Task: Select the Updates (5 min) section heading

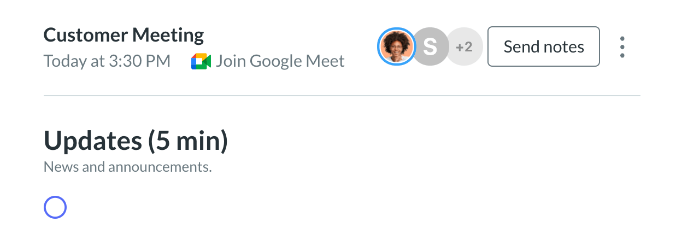Action: [x=136, y=141]
